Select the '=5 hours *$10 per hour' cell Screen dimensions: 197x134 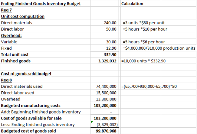click(x=141, y=29)
